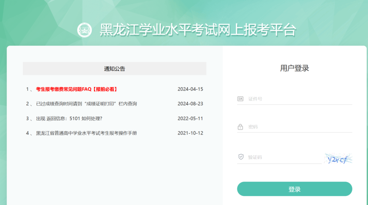Click the 2024-08-23 date of the second notice
The height and width of the screenshot is (205, 368).
pyautogui.click(x=190, y=104)
